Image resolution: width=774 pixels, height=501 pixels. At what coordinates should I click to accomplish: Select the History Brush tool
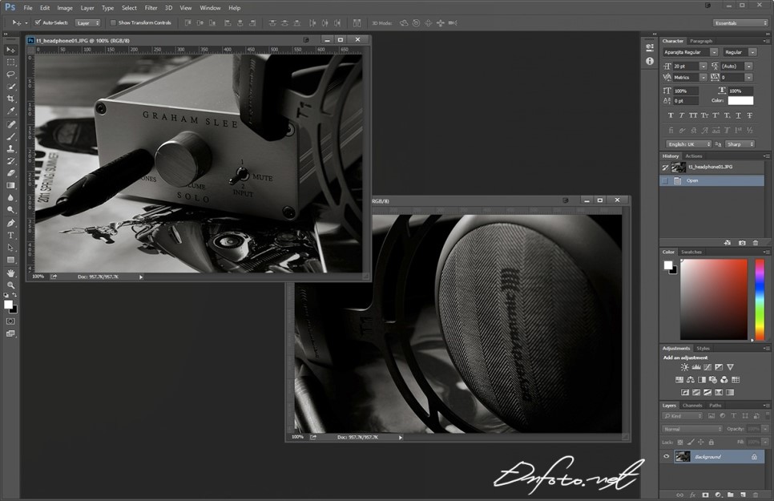10,161
